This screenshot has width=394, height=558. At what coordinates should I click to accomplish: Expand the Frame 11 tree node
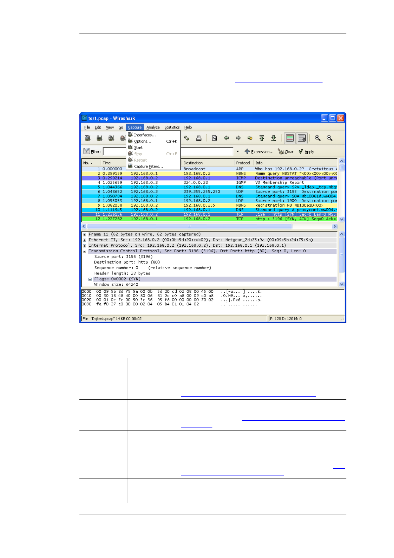click(x=85, y=234)
